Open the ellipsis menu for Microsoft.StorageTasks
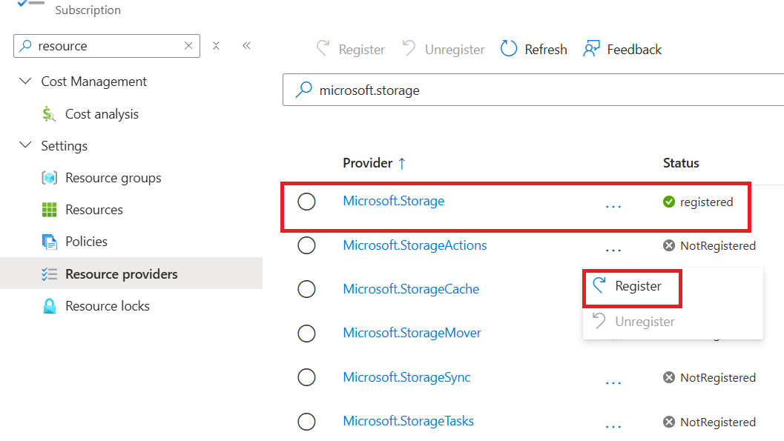This screenshot has height=441, width=784. click(613, 426)
